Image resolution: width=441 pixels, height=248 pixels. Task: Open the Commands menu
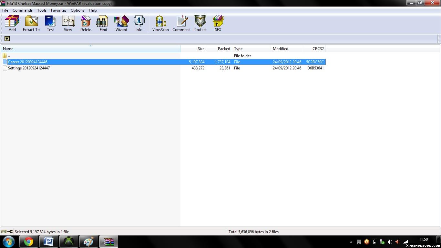pyautogui.click(x=23, y=10)
